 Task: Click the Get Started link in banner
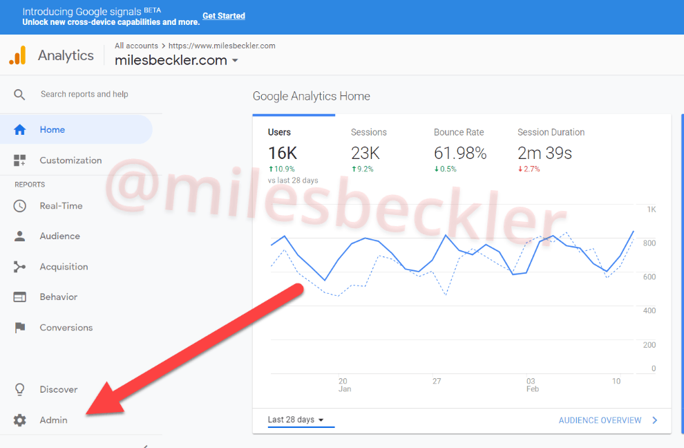[x=224, y=16]
